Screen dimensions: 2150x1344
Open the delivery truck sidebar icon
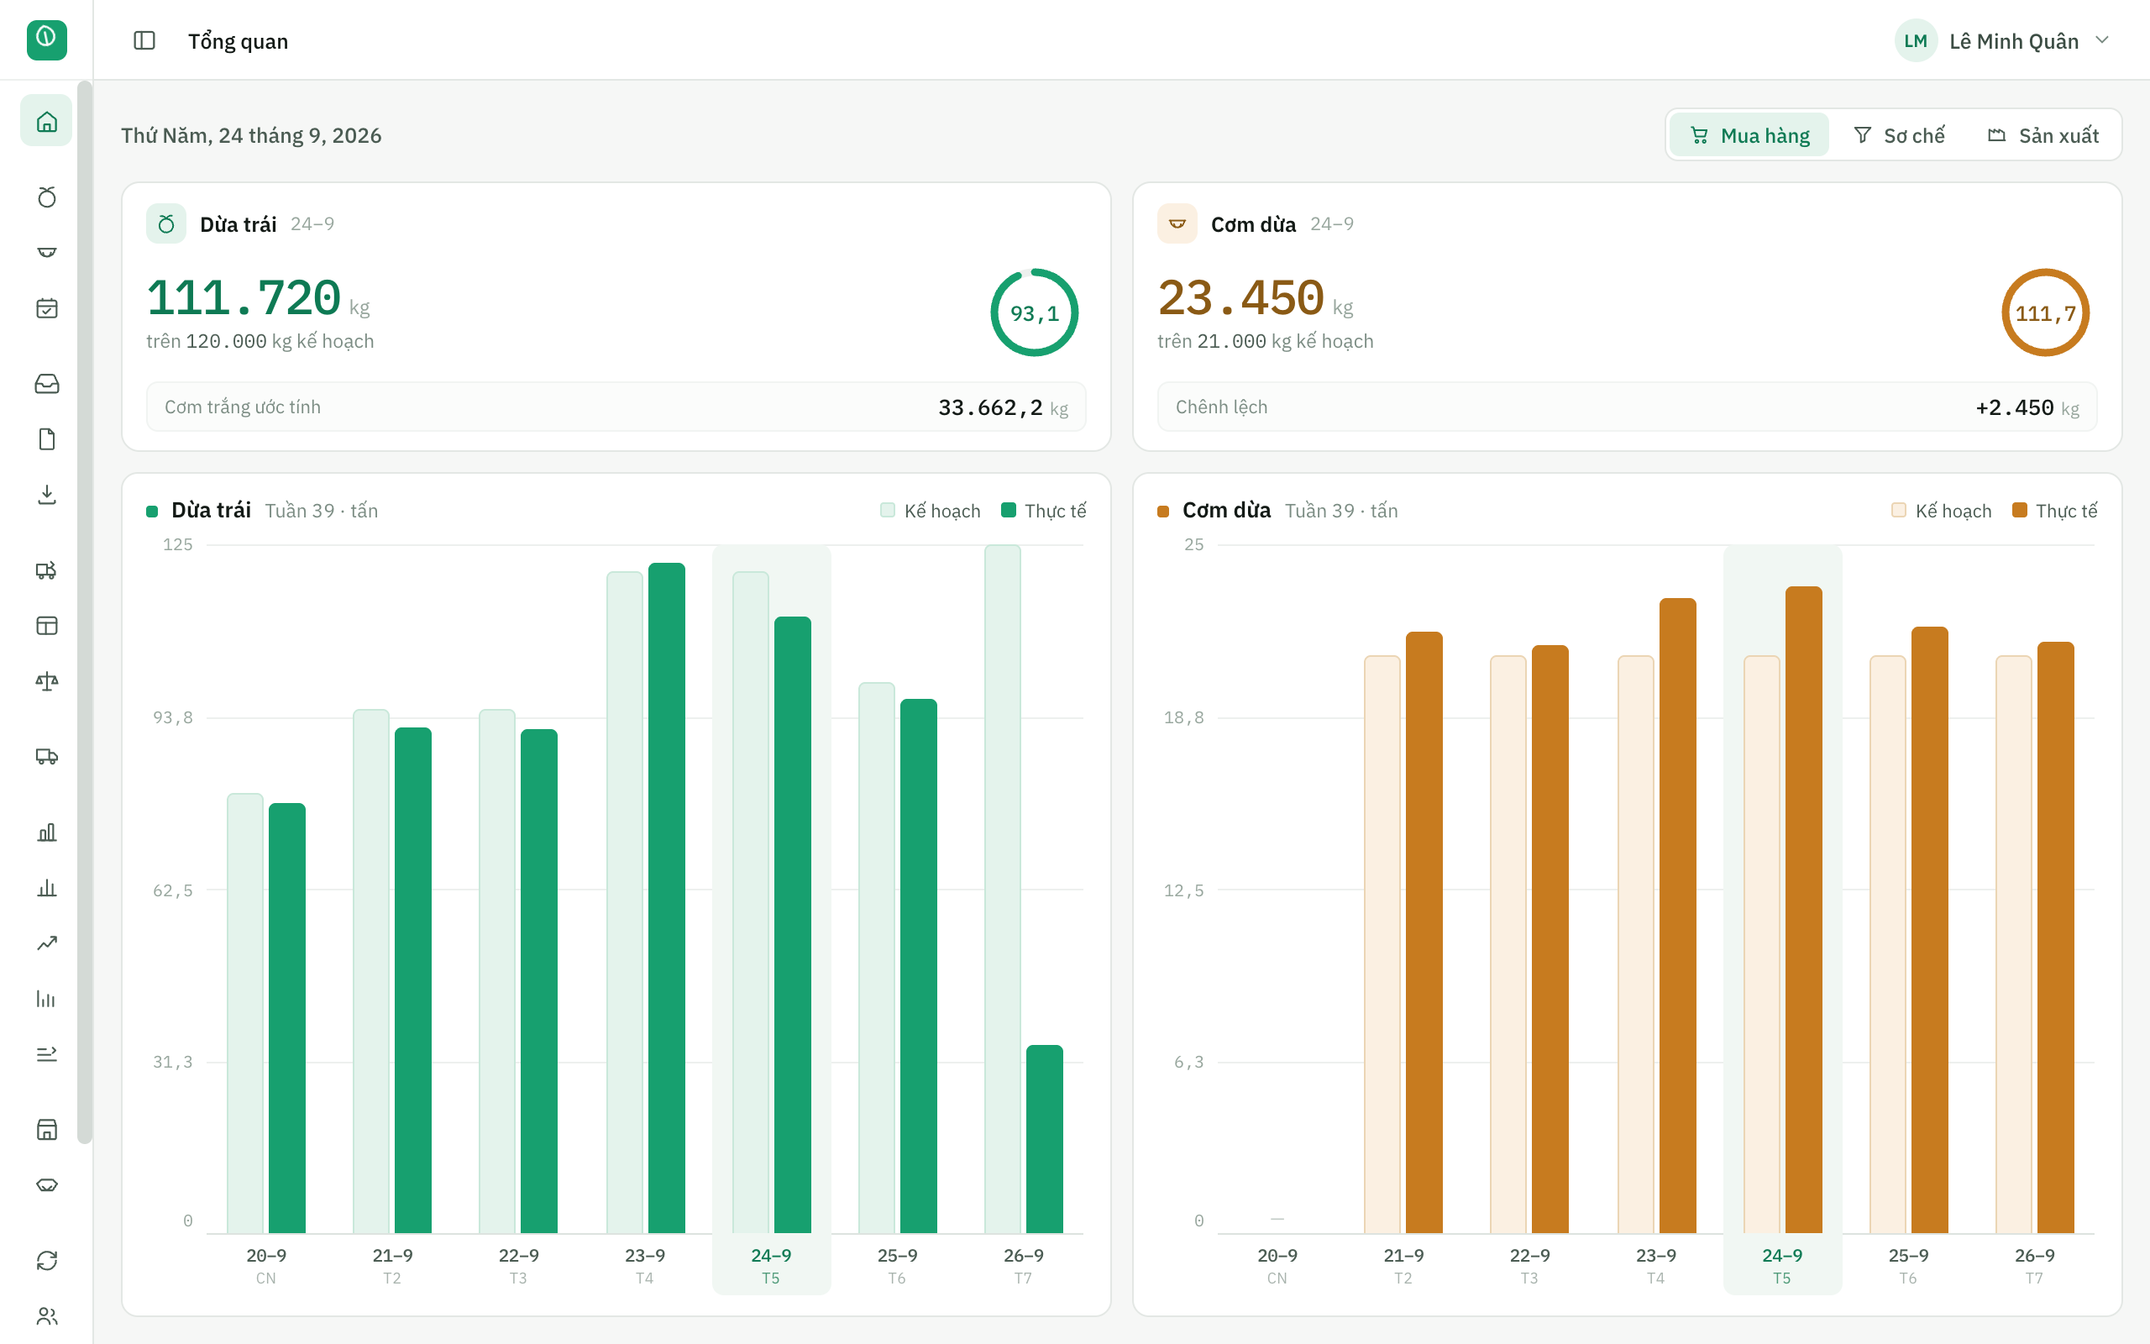pos(46,757)
